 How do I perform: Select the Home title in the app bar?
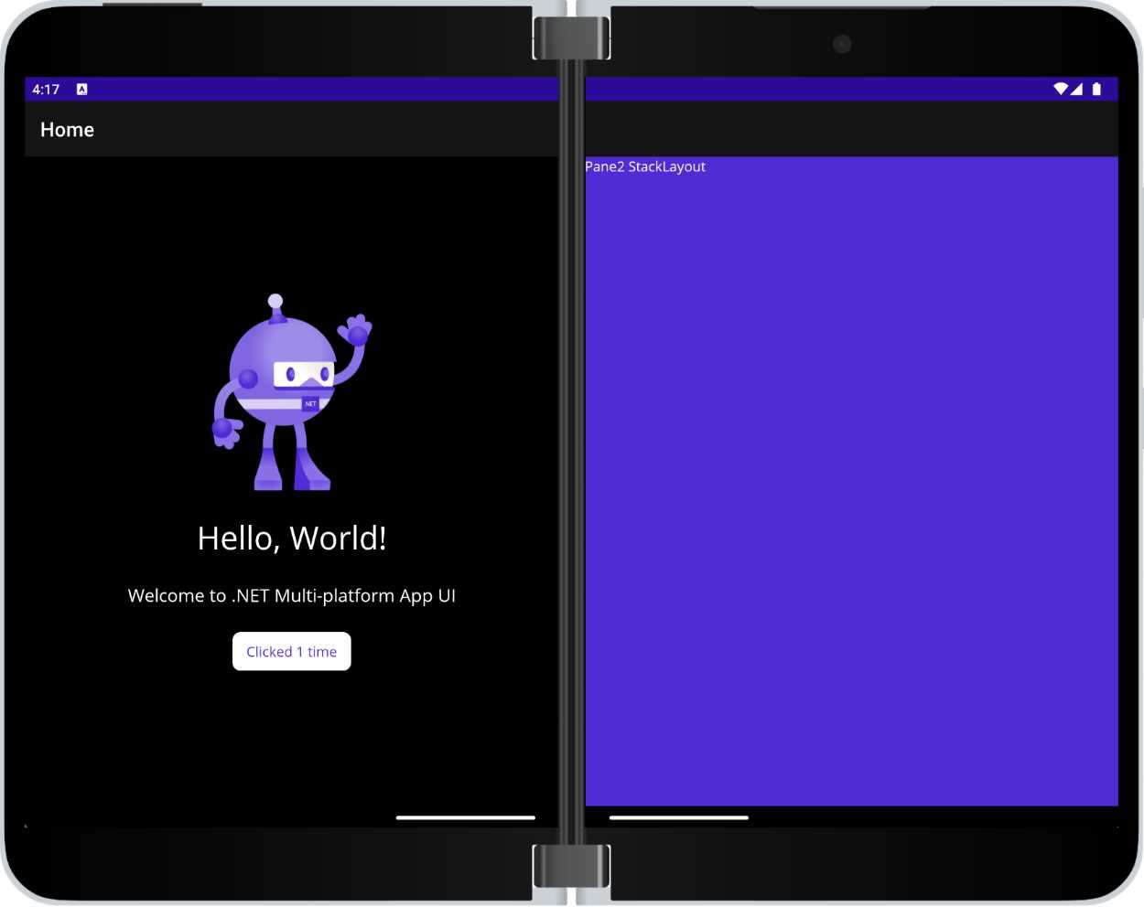[67, 129]
